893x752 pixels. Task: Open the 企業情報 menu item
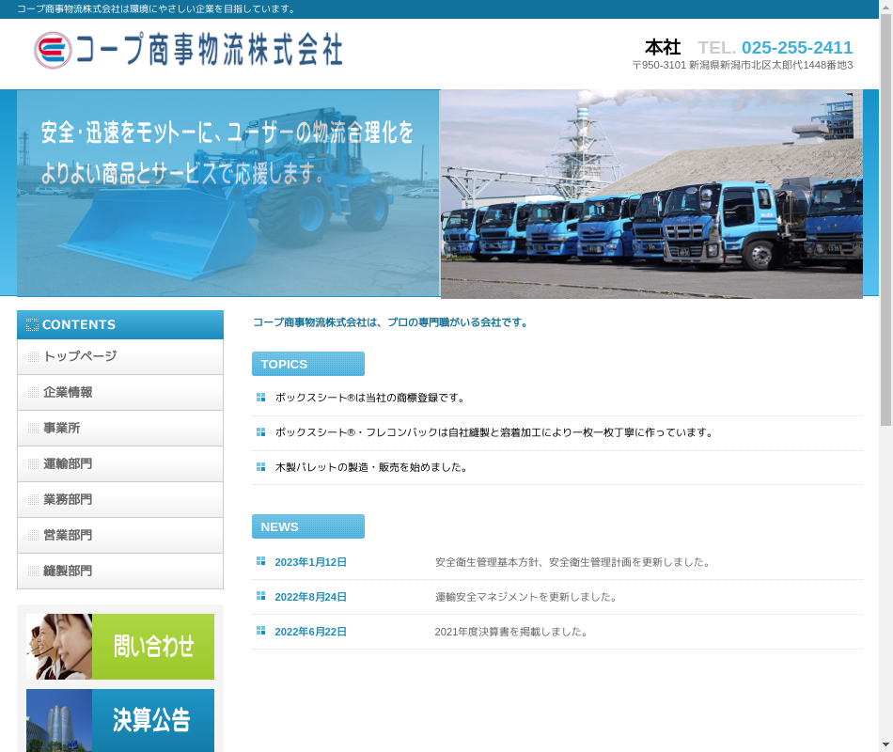119,392
